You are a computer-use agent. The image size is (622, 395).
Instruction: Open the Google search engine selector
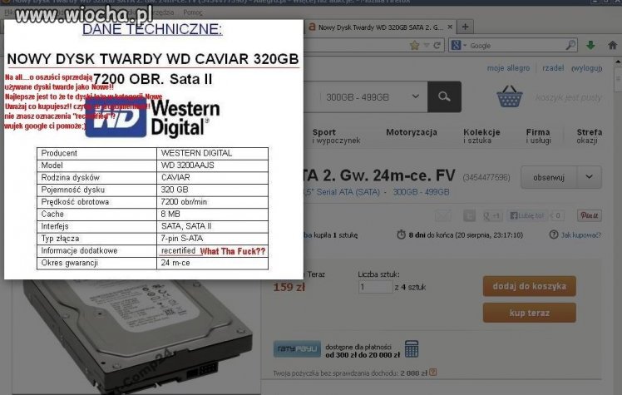click(458, 45)
